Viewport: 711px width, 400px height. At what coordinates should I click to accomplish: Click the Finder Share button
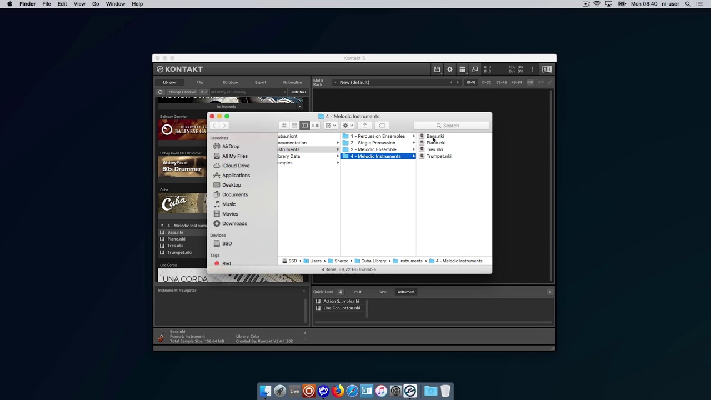pos(365,126)
